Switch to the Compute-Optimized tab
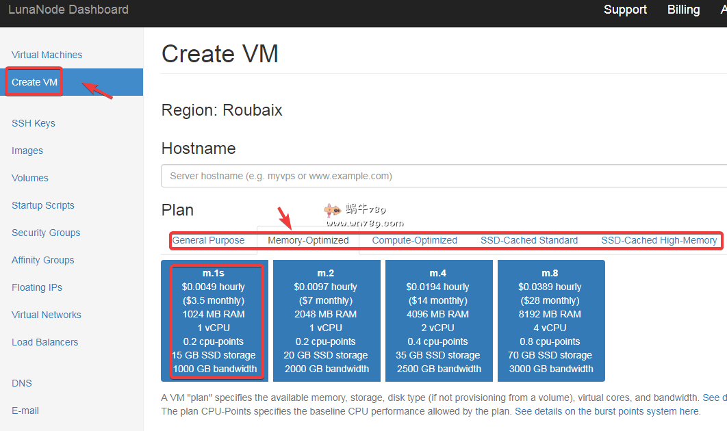Screen dimensions: 727x431 coord(414,240)
